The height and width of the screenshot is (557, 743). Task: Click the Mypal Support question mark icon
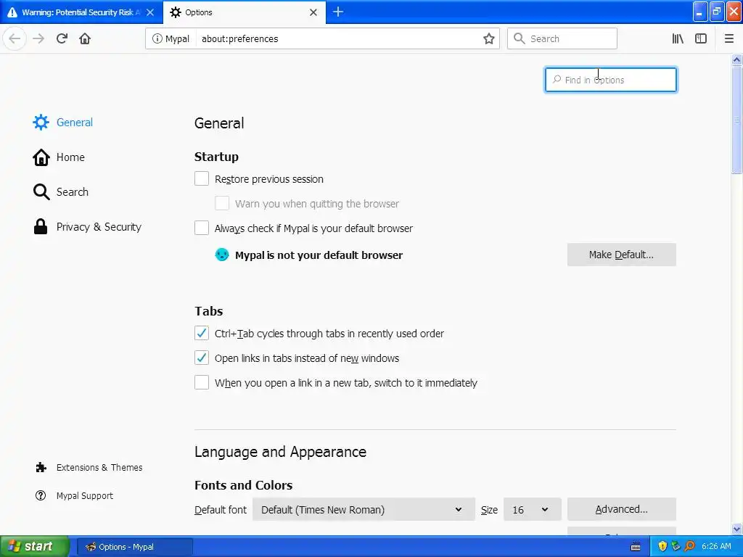click(41, 495)
